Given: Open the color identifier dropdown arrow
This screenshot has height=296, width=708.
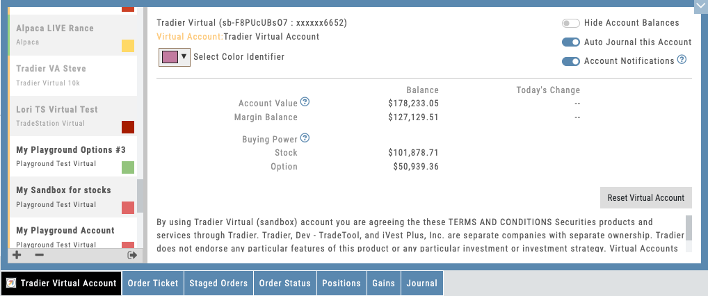Looking at the screenshot, I should point(184,57).
